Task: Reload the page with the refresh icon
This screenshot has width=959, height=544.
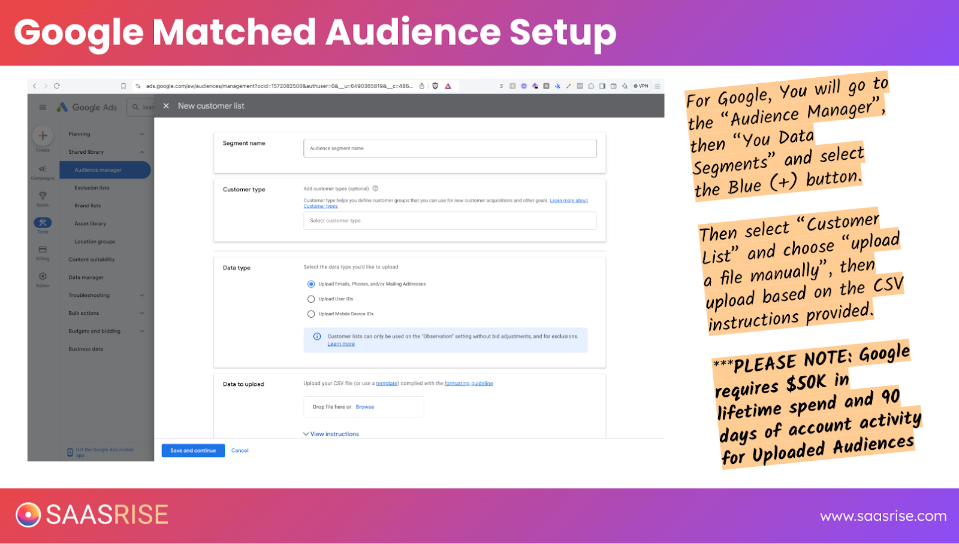Action: [57, 86]
